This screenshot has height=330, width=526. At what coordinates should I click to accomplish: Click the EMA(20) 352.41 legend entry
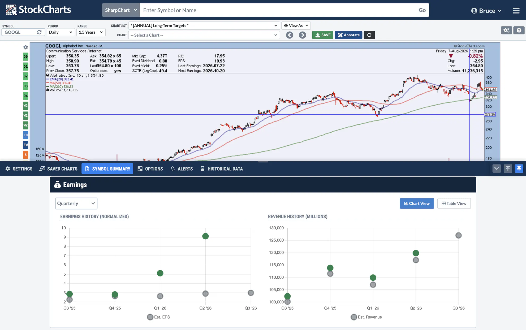click(60, 79)
